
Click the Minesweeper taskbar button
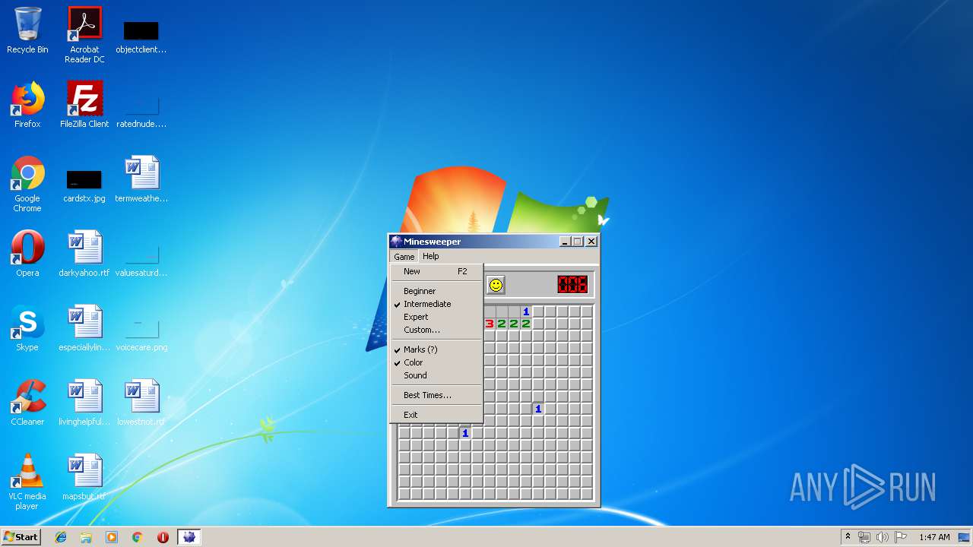click(x=189, y=537)
